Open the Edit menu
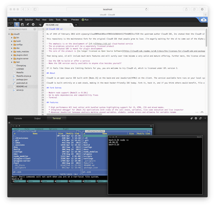Image resolution: width=215 pixels, height=206 pixels. coord(21,20)
